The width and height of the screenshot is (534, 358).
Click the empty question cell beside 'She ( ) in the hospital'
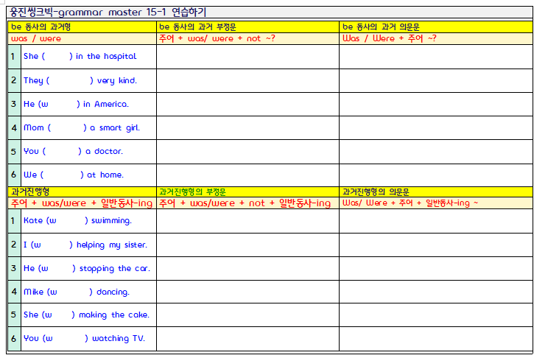click(x=436, y=57)
